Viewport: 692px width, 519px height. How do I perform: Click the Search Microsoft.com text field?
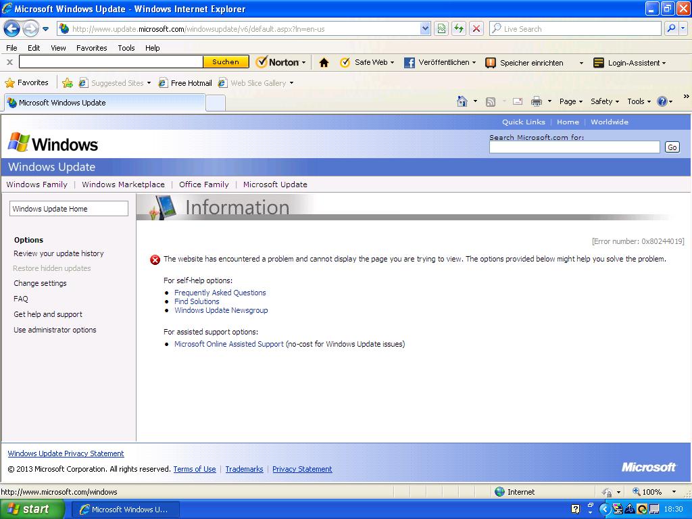574,147
